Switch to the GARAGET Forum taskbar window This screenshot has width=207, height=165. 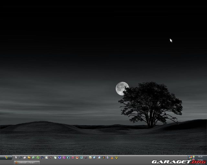click(27, 162)
